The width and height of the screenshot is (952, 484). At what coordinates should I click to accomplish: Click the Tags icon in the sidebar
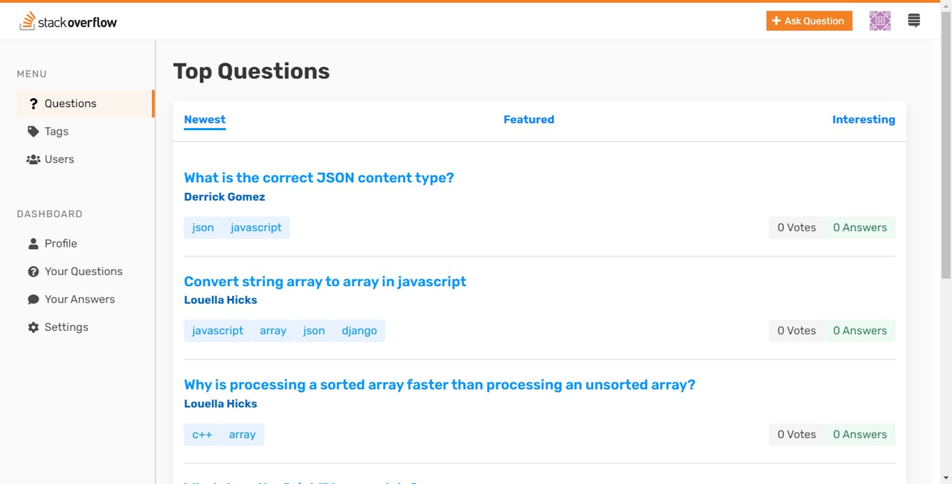(x=32, y=131)
